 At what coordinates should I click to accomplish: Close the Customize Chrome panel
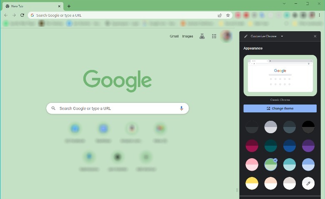tap(315, 36)
